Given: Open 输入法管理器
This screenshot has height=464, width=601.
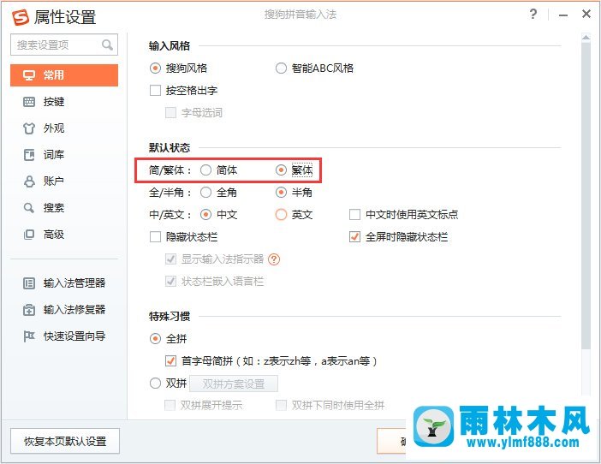Looking at the screenshot, I should [x=64, y=283].
